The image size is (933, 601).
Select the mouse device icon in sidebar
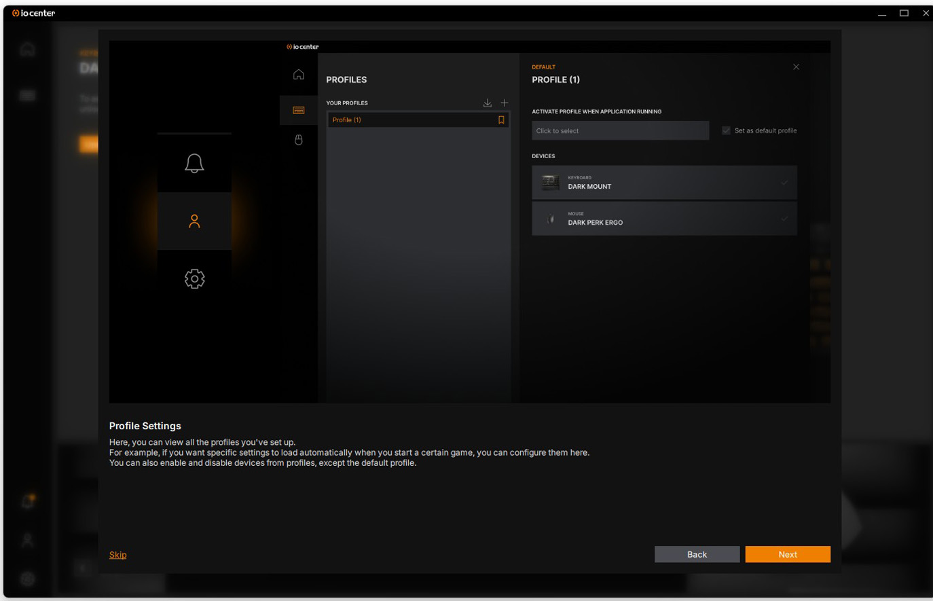pos(299,140)
